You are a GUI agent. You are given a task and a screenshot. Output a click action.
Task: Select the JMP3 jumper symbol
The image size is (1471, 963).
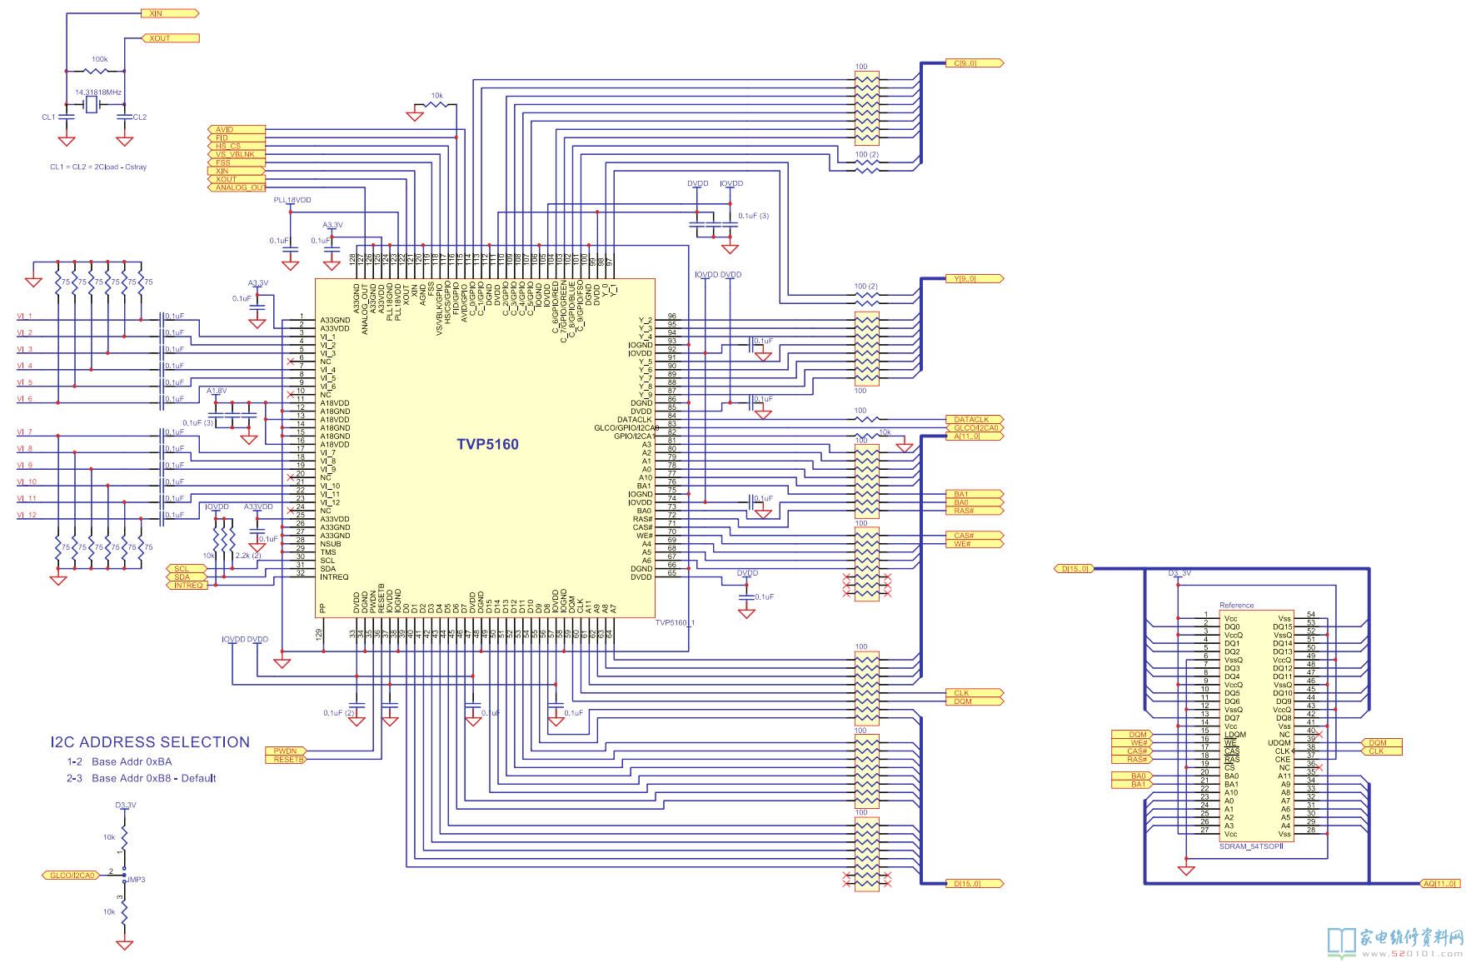pyautogui.click(x=125, y=876)
